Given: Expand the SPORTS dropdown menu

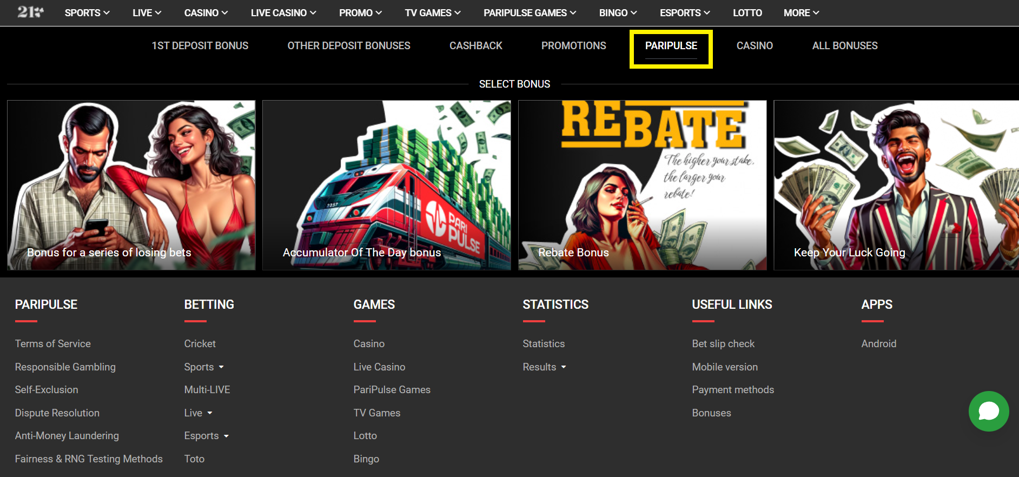Looking at the screenshot, I should coord(87,12).
